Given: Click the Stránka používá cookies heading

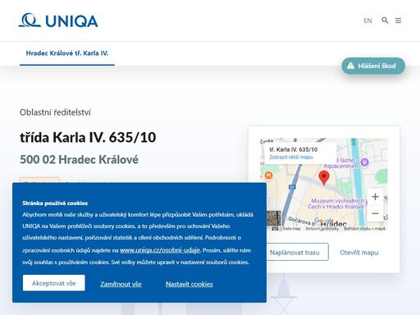Looking at the screenshot, I should point(55,203).
